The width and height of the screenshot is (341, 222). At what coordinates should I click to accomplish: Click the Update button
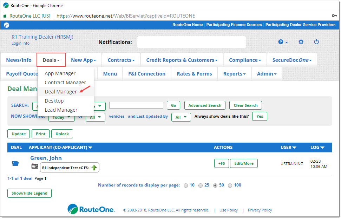[19, 134]
